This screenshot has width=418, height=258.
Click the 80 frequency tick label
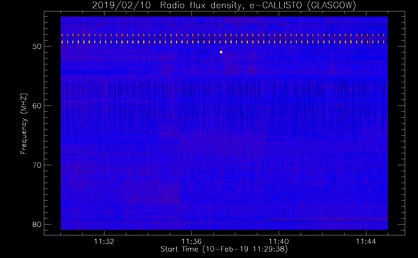pyautogui.click(x=37, y=224)
